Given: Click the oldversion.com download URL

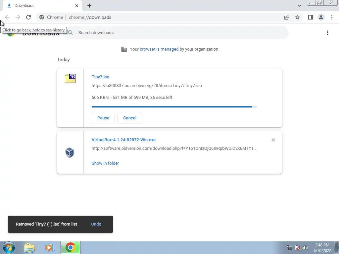Looking at the screenshot, I should pyautogui.click(x=174, y=148).
